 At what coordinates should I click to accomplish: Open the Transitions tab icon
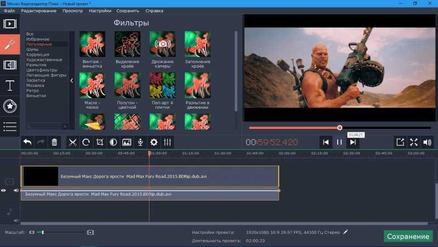point(10,65)
